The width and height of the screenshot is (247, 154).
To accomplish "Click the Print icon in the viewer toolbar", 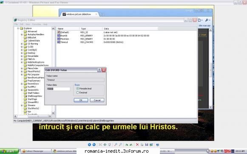I will (x=142, y=145).
